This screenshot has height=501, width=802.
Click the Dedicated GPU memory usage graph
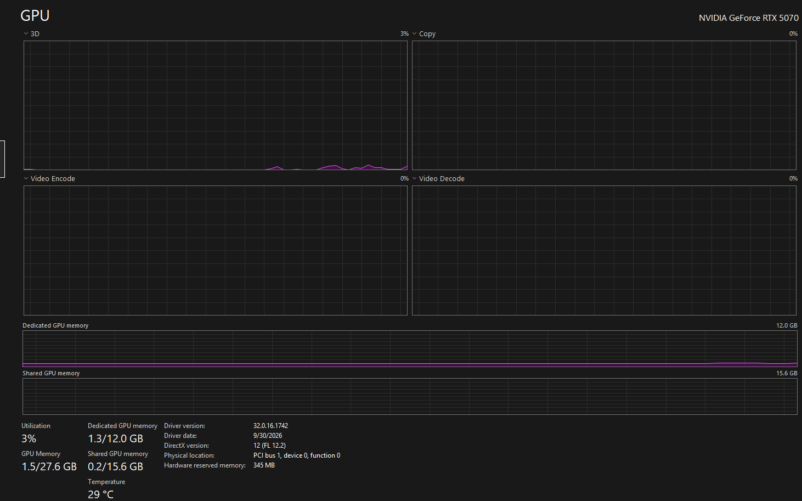(410, 348)
